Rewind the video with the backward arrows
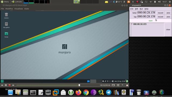This screenshot has height=97, width=172. point(2,85)
